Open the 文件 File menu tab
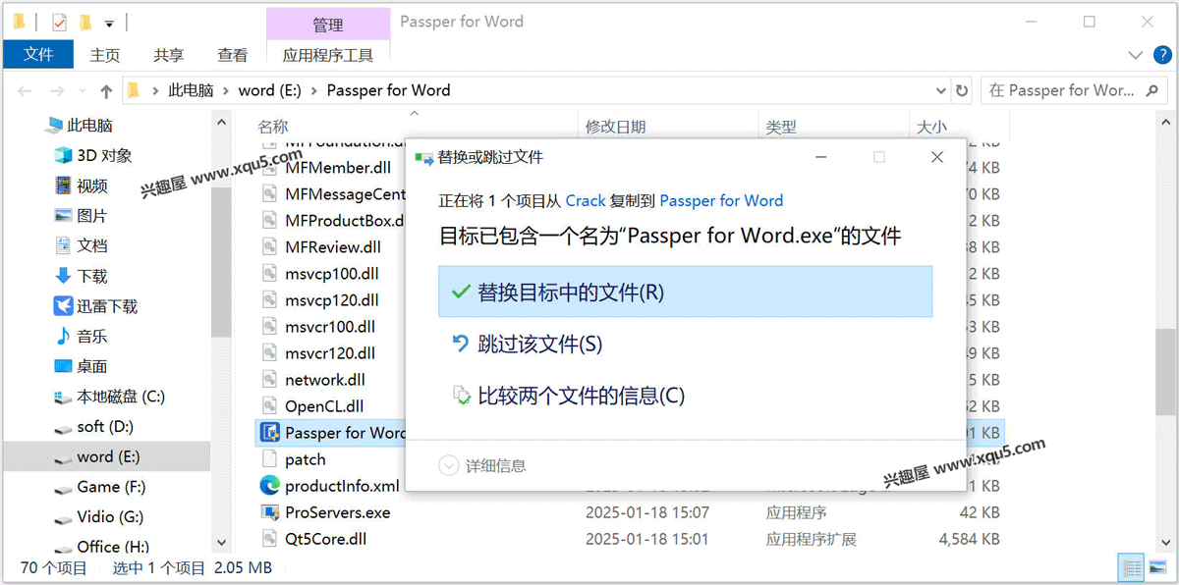The height and width of the screenshot is (585, 1179). 38,54
